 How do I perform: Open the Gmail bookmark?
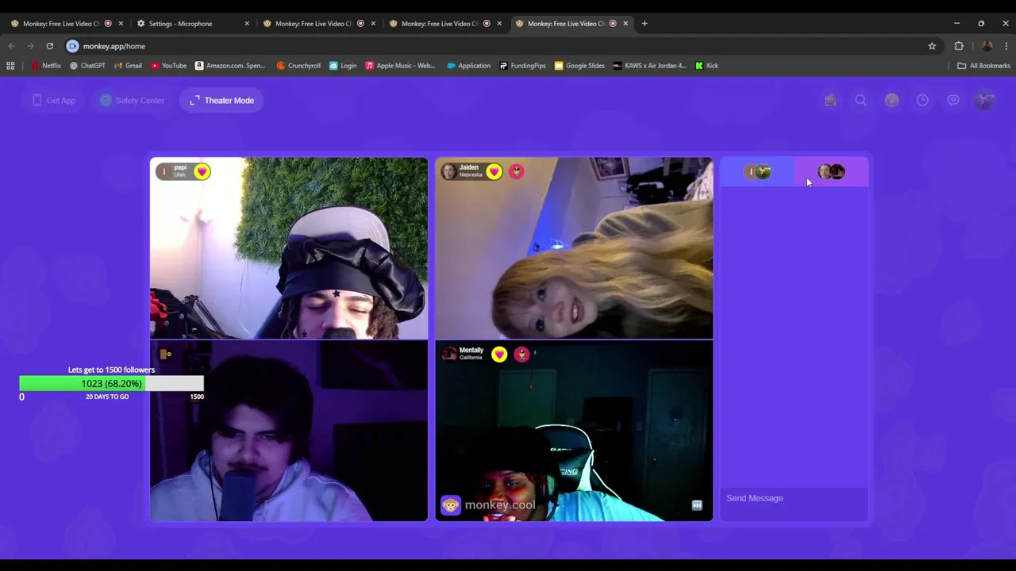[x=128, y=66]
